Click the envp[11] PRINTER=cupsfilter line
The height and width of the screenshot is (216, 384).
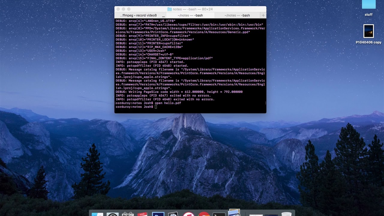click(149, 43)
